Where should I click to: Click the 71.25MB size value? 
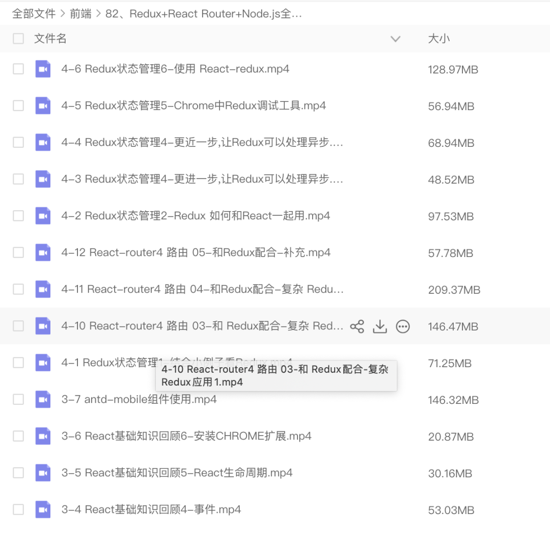pyautogui.click(x=450, y=363)
